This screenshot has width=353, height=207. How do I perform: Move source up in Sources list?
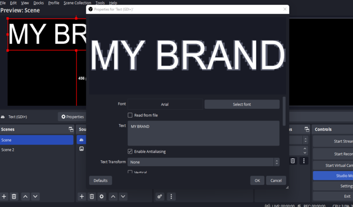click(113, 197)
